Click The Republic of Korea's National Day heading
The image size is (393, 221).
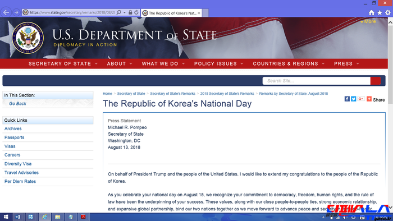(177, 104)
